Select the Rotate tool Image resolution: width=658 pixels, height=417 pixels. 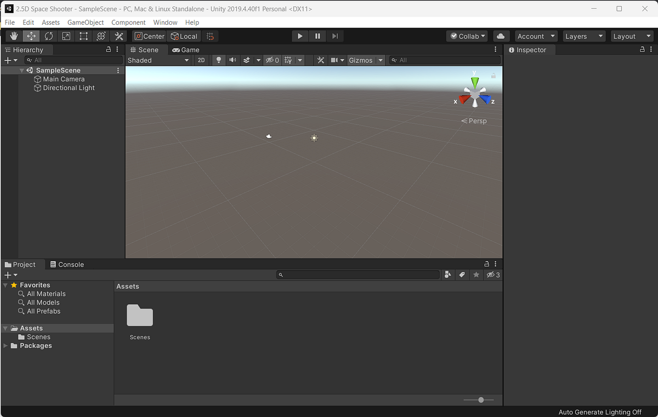[49, 35]
